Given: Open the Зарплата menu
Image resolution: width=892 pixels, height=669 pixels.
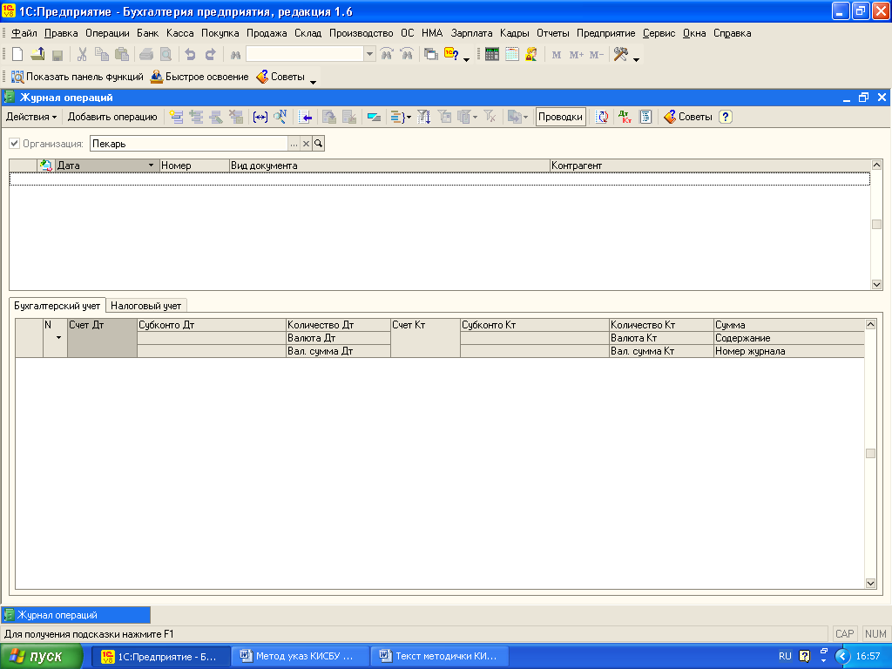Looking at the screenshot, I should [471, 33].
